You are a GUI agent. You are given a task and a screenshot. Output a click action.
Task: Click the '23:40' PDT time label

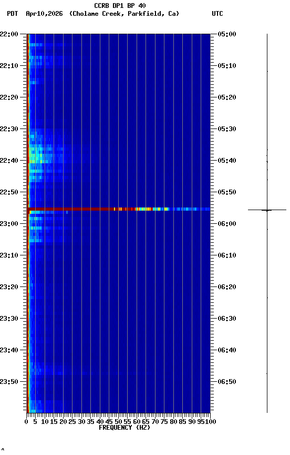click(9, 351)
